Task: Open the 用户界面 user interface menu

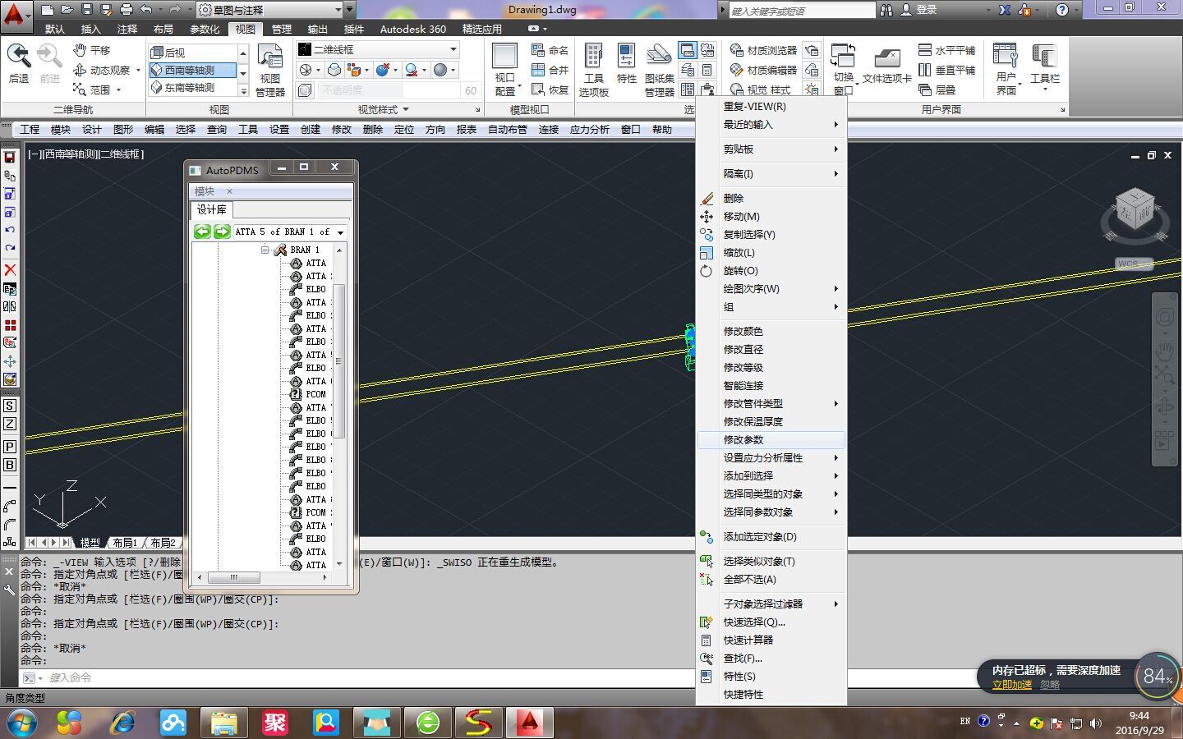Action: [x=1006, y=70]
